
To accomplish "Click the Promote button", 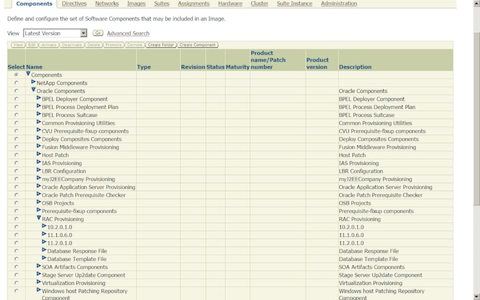I will pyautogui.click(x=114, y=45).
